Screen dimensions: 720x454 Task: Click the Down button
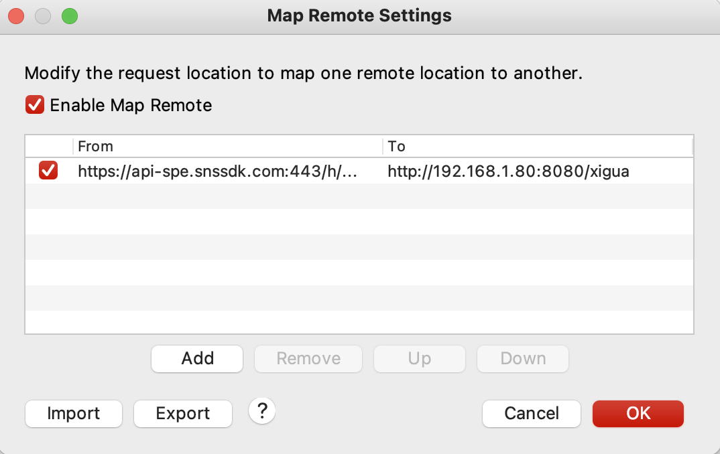[523, 358]
